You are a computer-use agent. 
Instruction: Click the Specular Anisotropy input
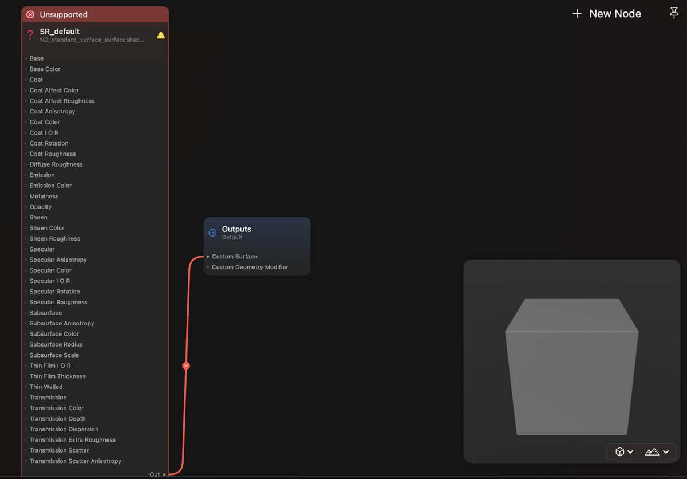pos(58,260)
